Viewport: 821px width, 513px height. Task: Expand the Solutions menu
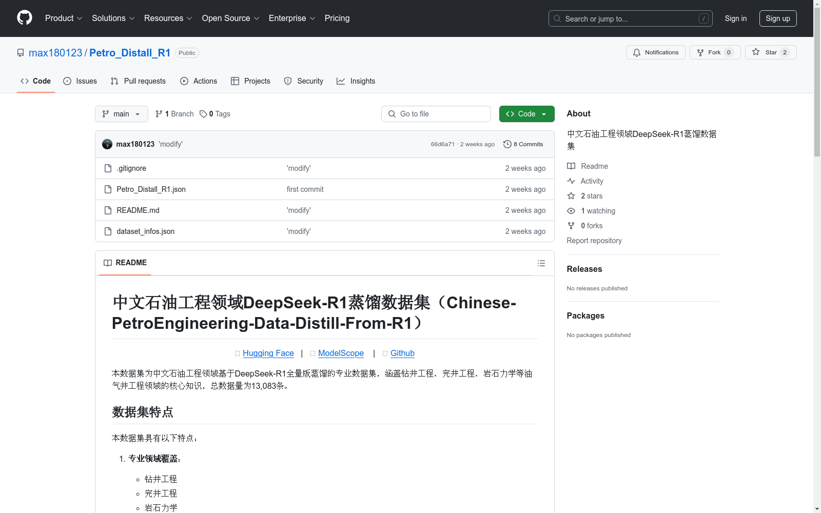113,18
